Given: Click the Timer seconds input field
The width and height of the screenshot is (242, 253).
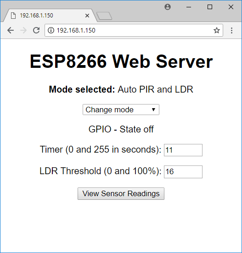Looking at the screenshot, I should [x=183, y=150].
